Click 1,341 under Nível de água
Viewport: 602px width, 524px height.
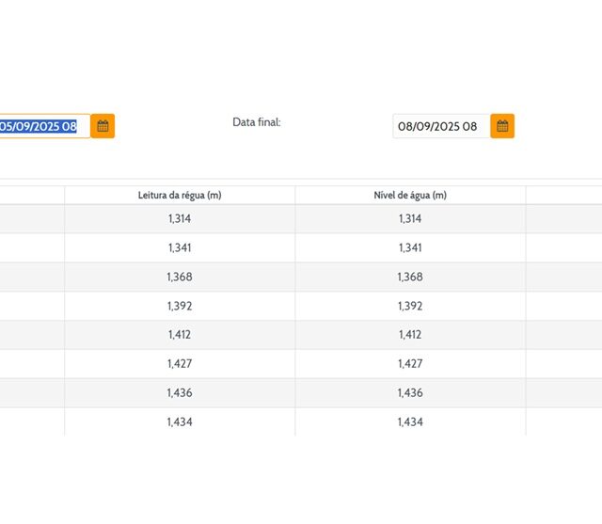pos(410,247)
